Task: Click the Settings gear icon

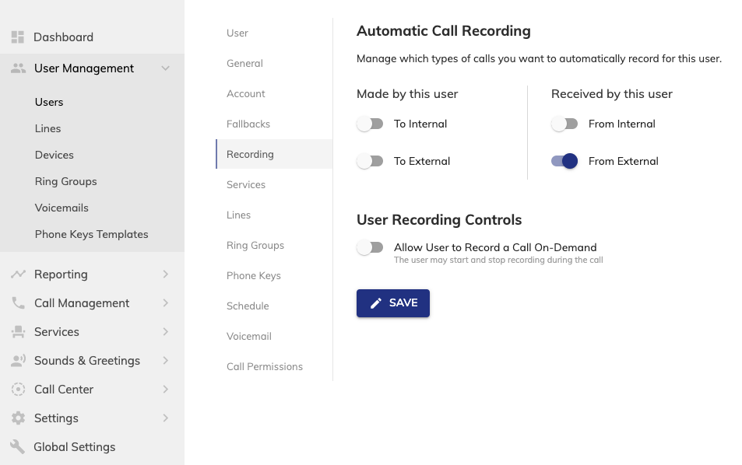Action: coord(18,418)
